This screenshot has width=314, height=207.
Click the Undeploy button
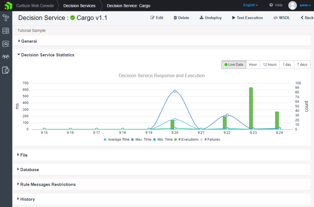211,18
